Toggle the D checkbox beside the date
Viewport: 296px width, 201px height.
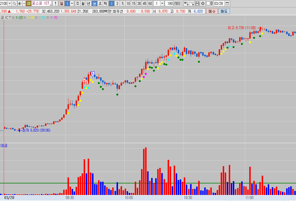tap(208, 3)
